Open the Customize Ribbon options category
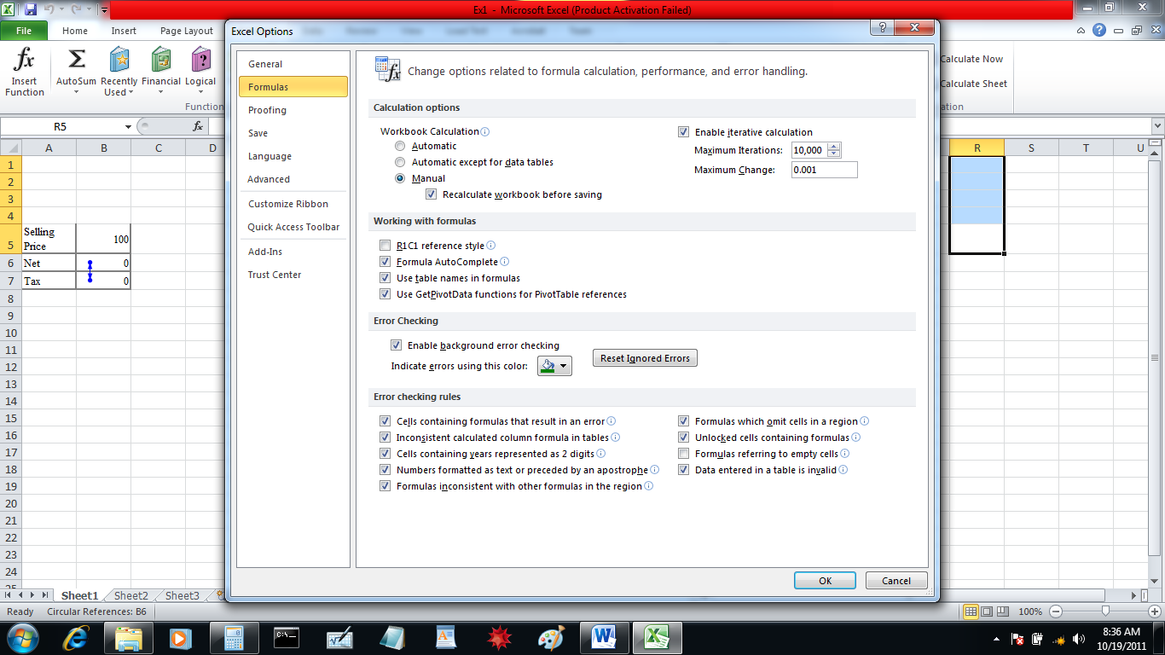The width and height of the screenshot is (1165, 655). [293, 204]
